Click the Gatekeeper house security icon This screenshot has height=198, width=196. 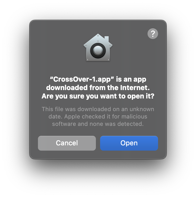tap(98, 47)
